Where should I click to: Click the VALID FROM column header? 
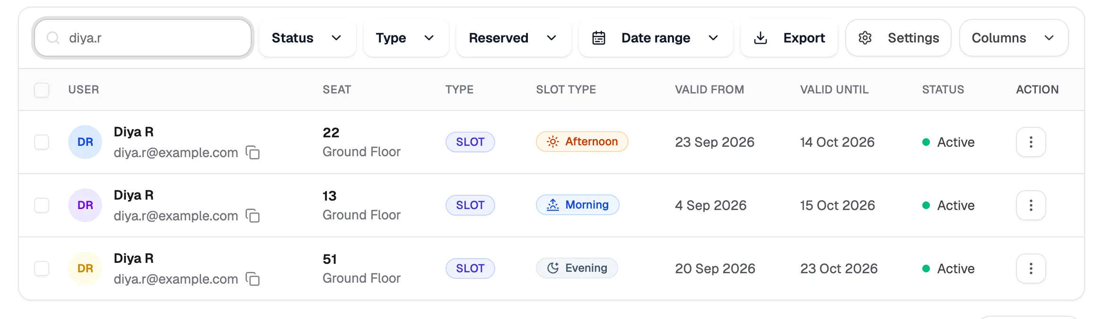click(x=709, y=90)
